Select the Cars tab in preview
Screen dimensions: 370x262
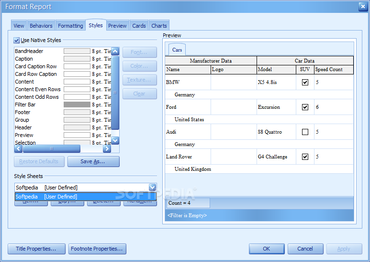(177, 50)
